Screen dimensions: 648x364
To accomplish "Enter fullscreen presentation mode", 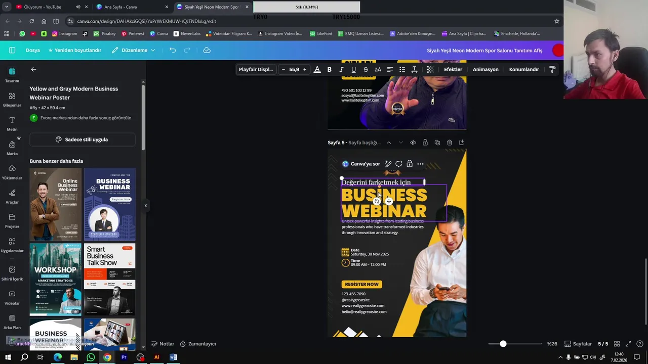I will 628,344.
